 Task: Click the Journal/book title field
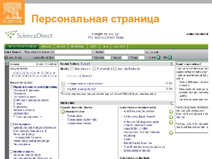coord(73,58)
